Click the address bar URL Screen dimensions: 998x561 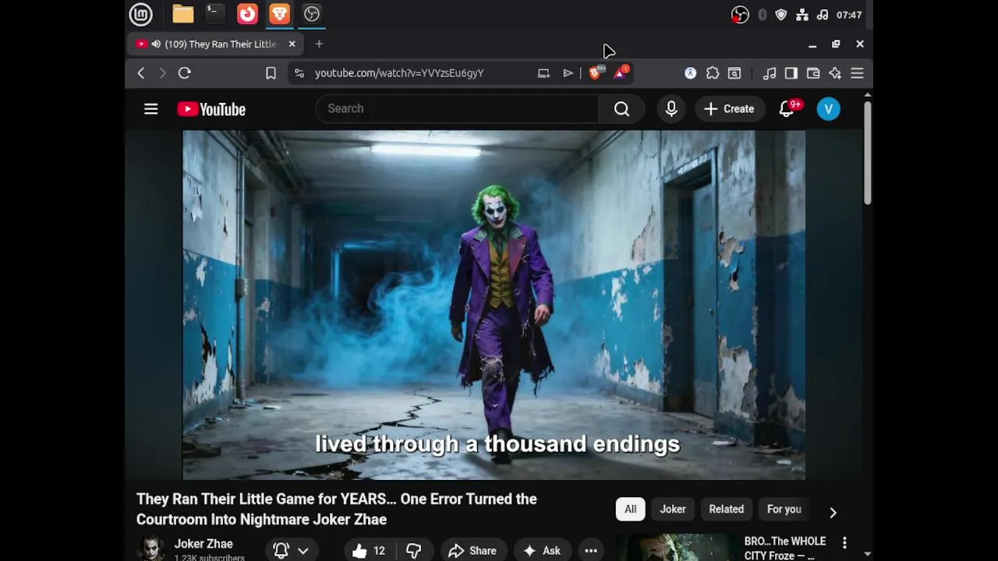click(x=399, y=73)
